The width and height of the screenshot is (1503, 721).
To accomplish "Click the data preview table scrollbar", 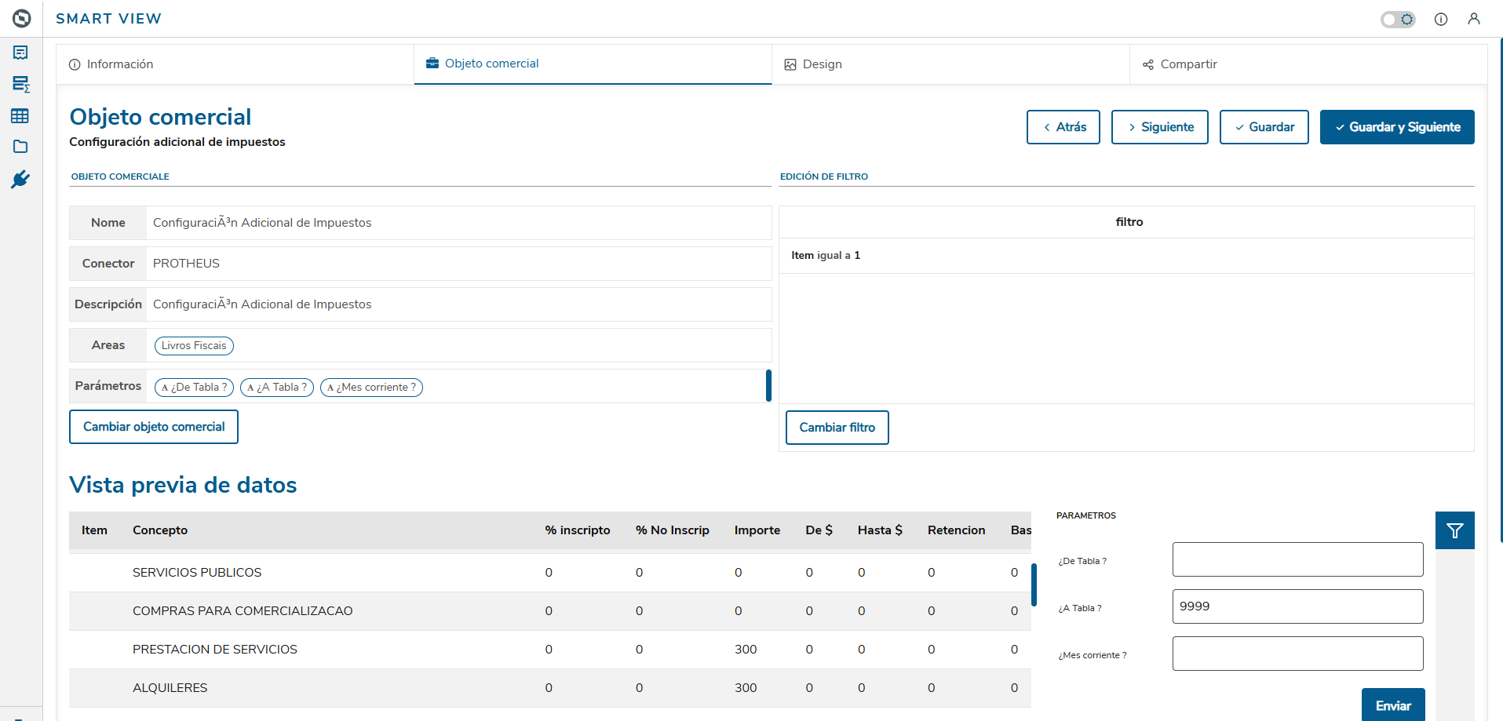I will coord(1034,584).
